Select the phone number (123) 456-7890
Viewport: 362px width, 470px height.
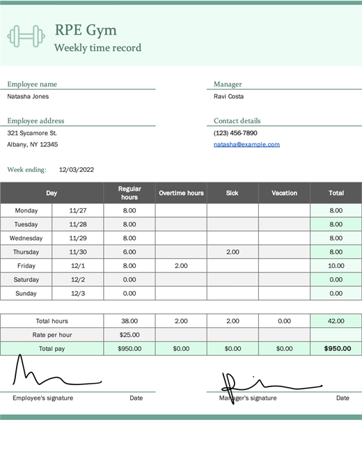click(235, 133)
